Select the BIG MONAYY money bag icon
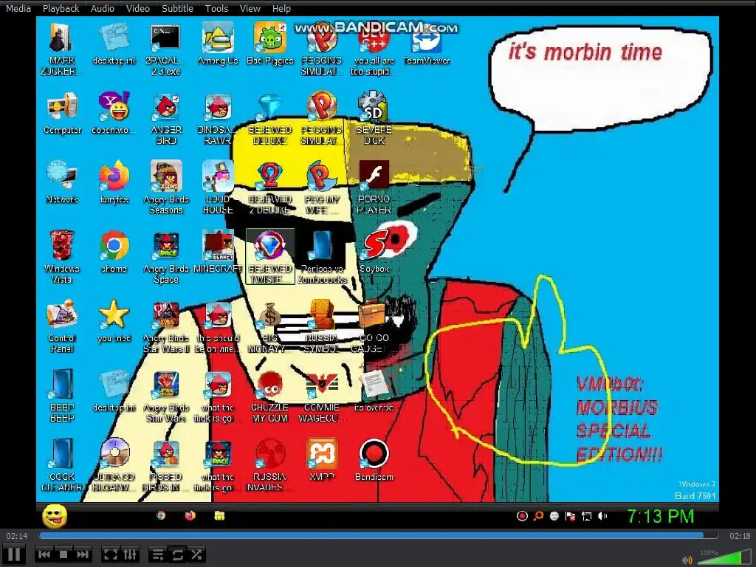The height and width of the screenshot is (567, 756). click(x=269, y=327)
